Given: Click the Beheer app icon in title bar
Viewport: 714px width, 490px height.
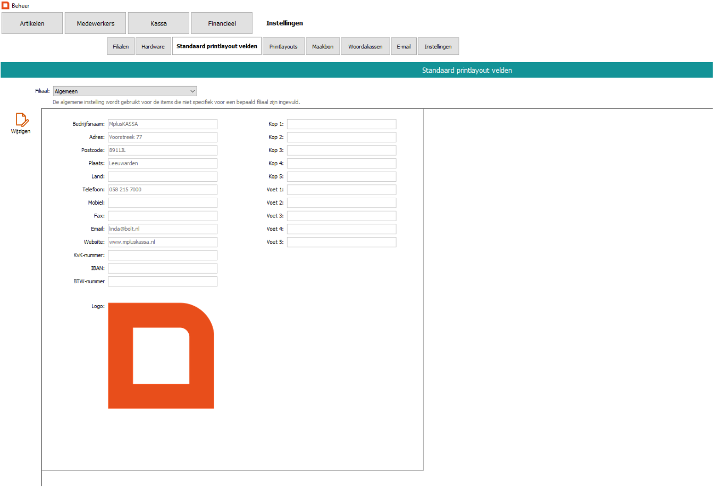Looking at the screenshot, I should (x=5, y=5).
